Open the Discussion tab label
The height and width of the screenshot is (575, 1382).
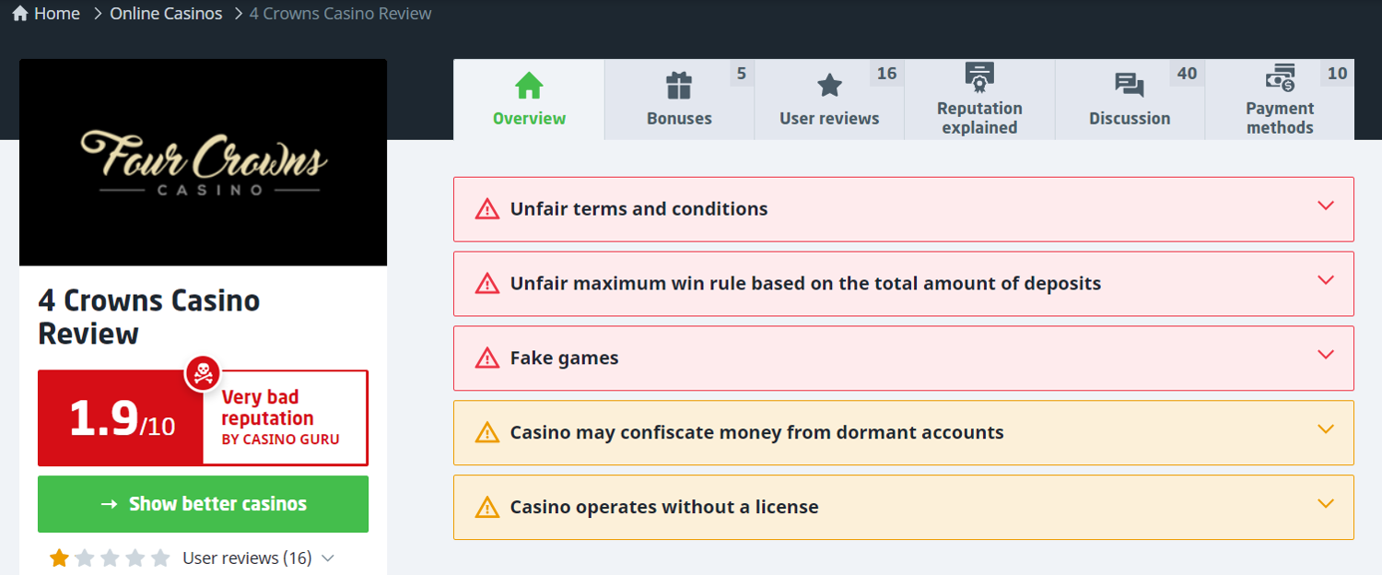click(1130, 119)
